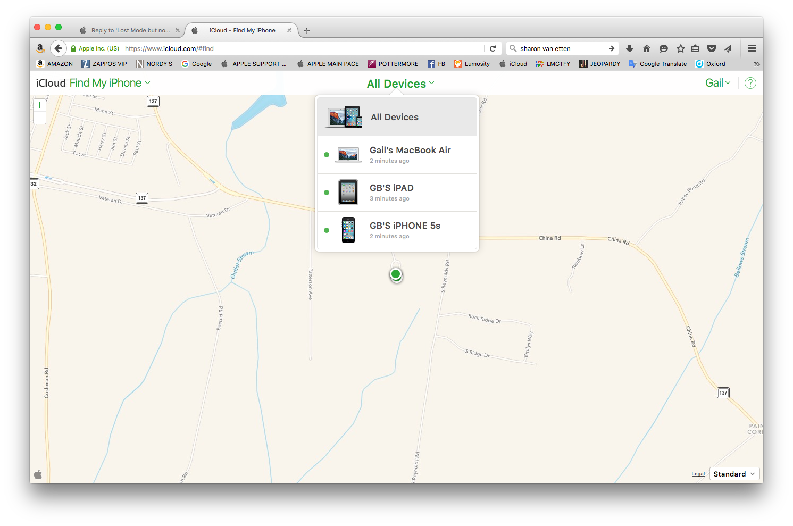The image size is (793, 526).
Task: Open Firefox hamburger menu
Action: [x=752, y=48]
